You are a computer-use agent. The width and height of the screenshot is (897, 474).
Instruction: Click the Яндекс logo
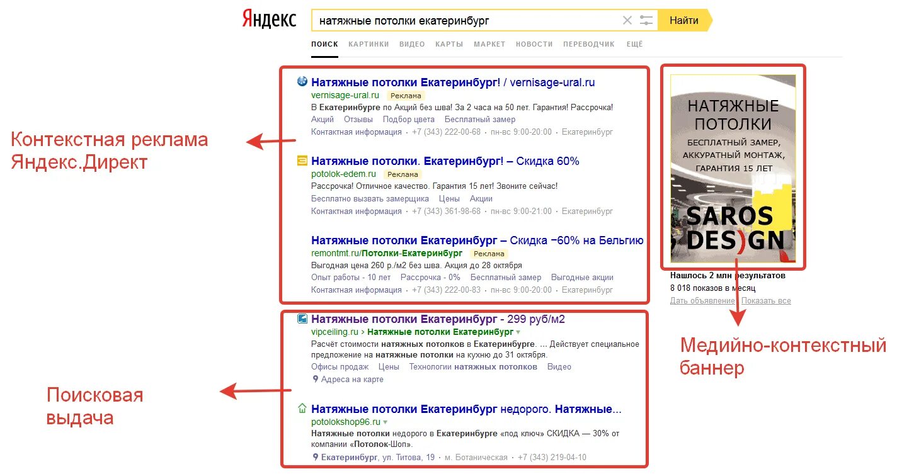(269, 20)
